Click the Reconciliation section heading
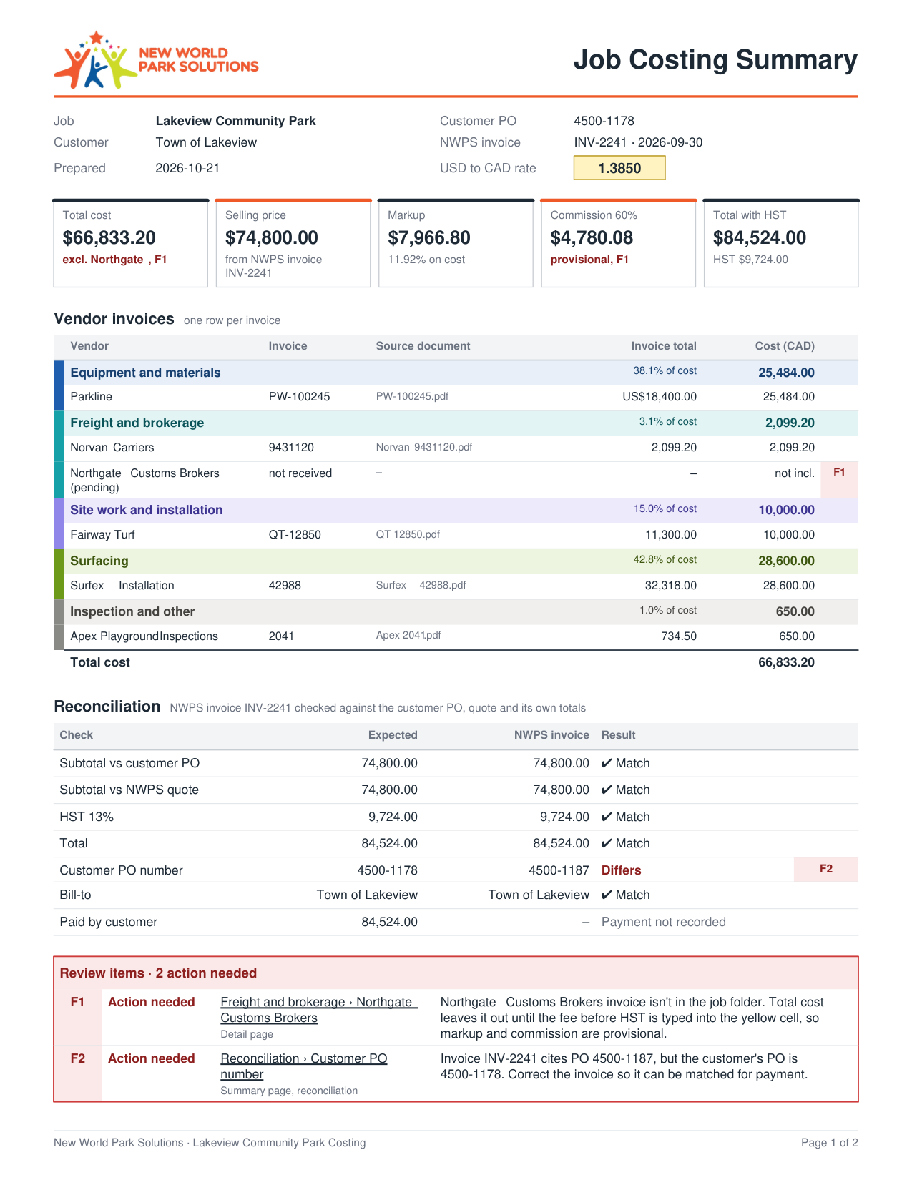The width and height of the screenshot is (912, 1180). pyautogui.click(x=107, y=707)
